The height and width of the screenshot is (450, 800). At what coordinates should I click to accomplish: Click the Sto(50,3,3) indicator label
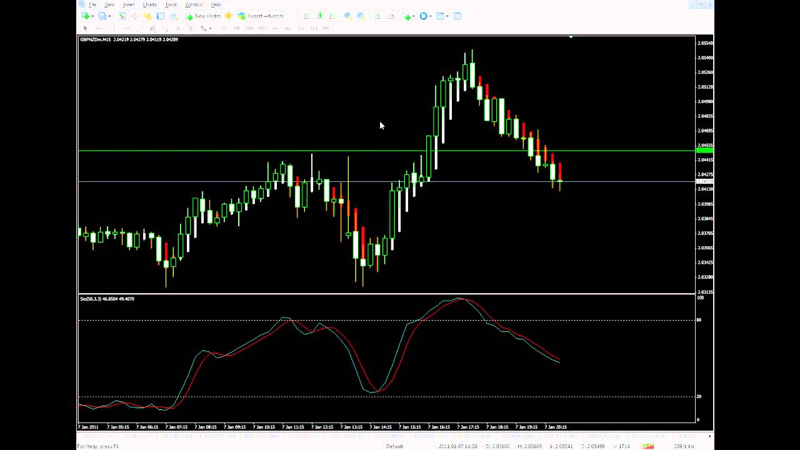pyautogui.click(x=107, y=299)
